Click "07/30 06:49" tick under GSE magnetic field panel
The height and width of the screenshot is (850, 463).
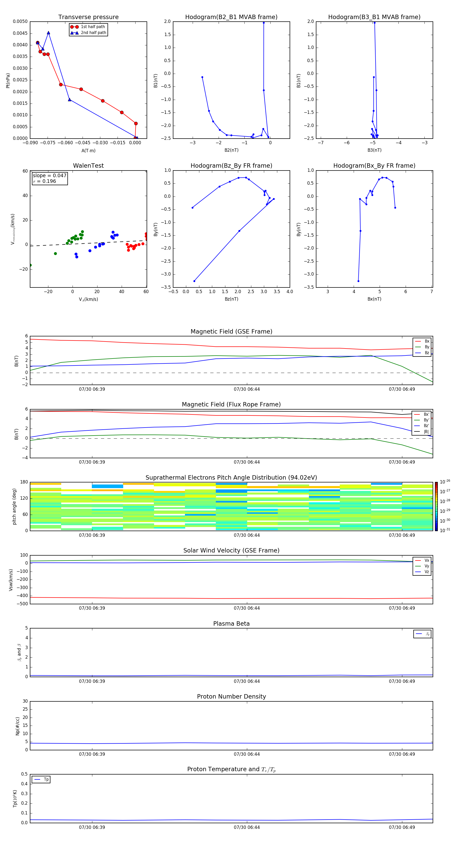[x=402, y=389]
